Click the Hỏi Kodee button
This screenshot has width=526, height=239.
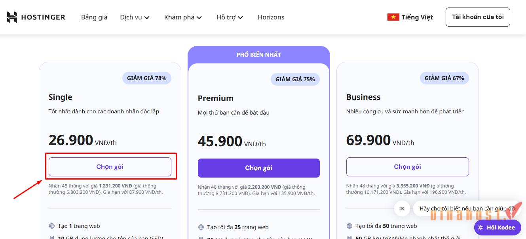click(497, 228)
